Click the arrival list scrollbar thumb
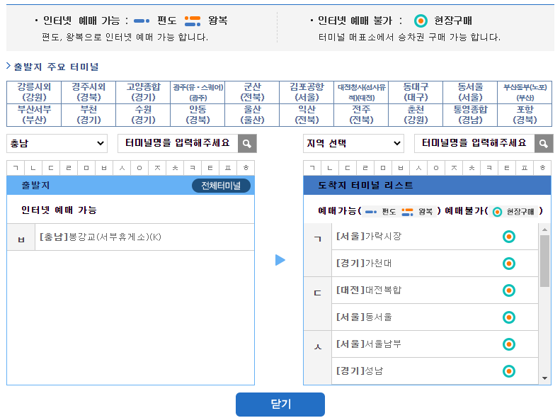The width and height of the screenshot is (560, 418). 544,261
